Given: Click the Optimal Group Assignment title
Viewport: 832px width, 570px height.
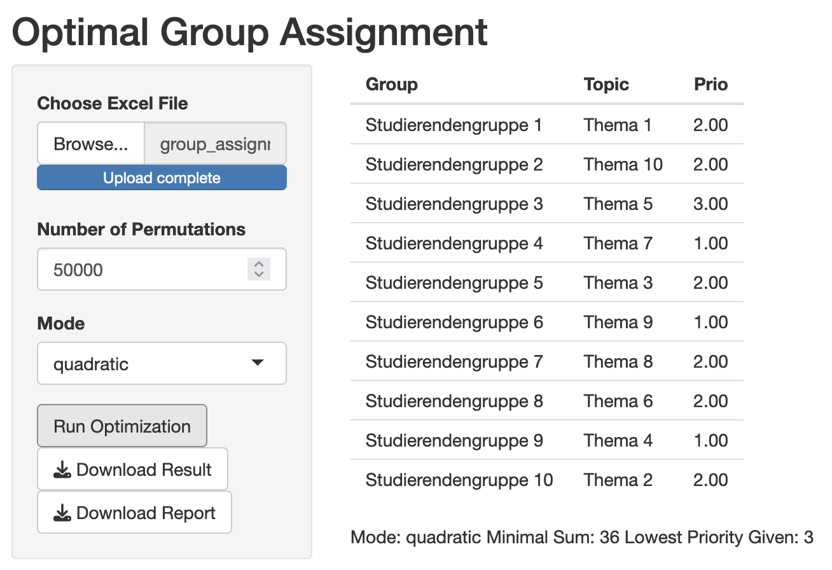Looking at the screenshot, I should (249, 32).
